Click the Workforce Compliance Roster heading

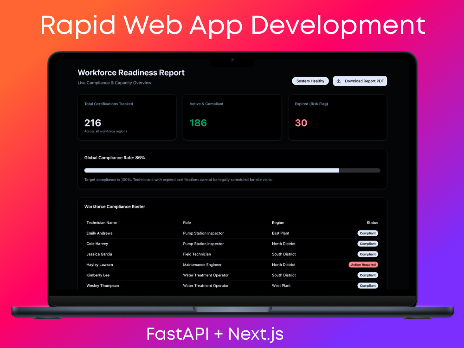pyautogui.click(x=115, y=206)
